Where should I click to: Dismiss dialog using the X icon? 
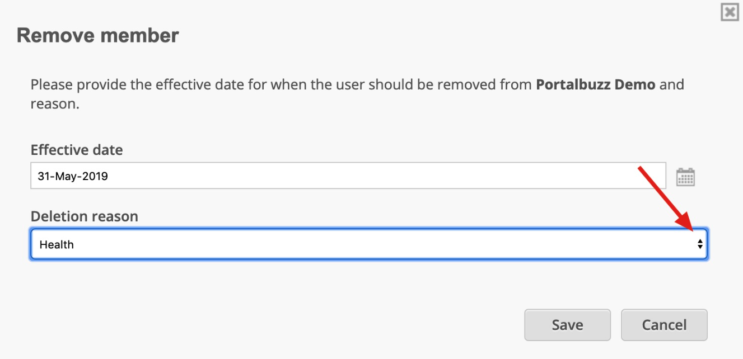coord(730,12)
